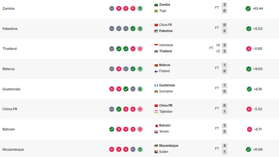Click the Finland flag icon
Viewport: 279px width, 157px height.
[x=156, y=71]
